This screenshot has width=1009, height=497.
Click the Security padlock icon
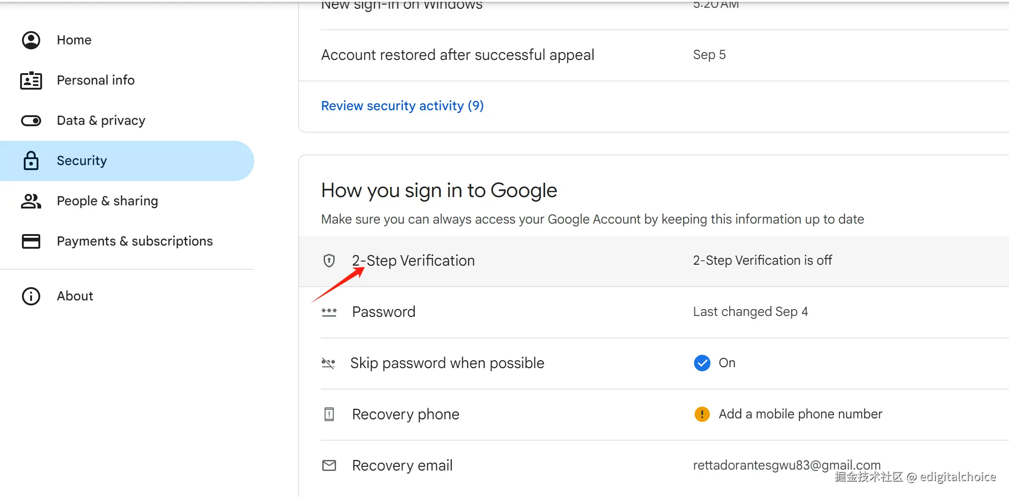31,160
